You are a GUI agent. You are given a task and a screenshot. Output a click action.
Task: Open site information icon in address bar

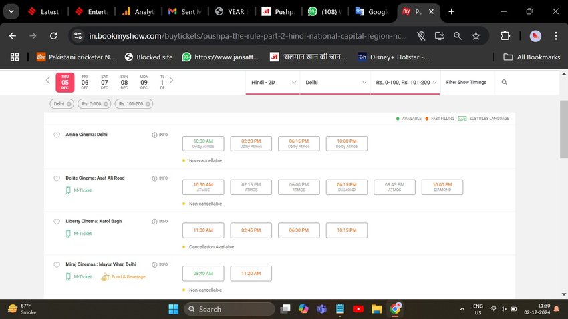click(78, 36)
